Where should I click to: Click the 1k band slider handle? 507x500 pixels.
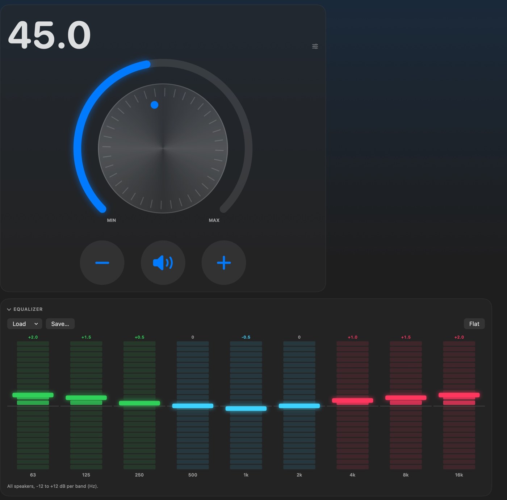tap(246, 408)
